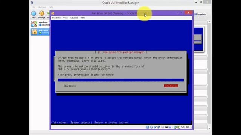Open the Machine menu in VirtualBox Manager
241x135 pixels.
(x=42, y=7)
